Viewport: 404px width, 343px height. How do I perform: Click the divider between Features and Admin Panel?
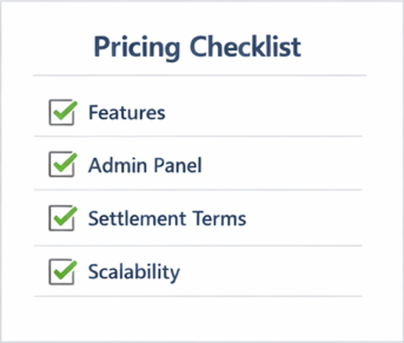pos(198,137)
